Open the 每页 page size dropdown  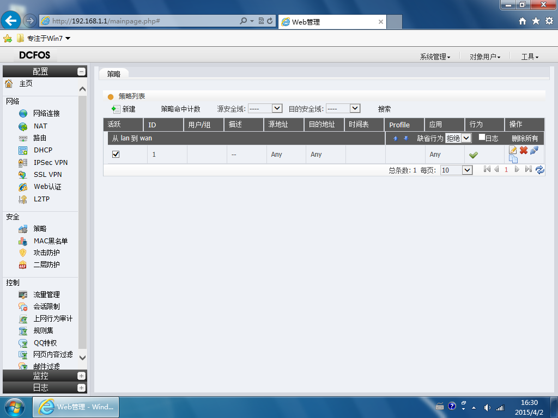[x=456, y=170]
